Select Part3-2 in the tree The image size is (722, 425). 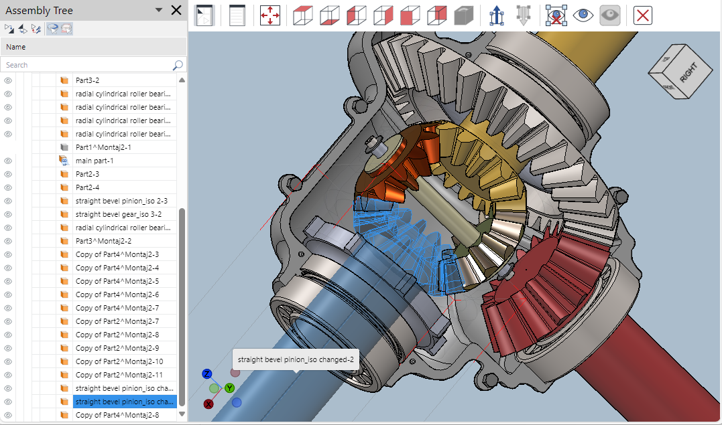click(x=125, y=80)
